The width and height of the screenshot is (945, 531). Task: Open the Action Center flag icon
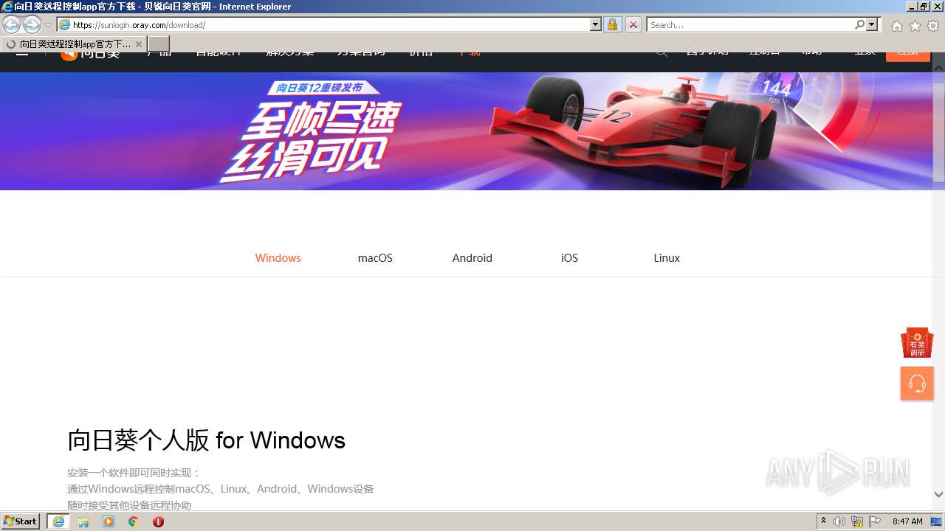(x=875, y=521)
